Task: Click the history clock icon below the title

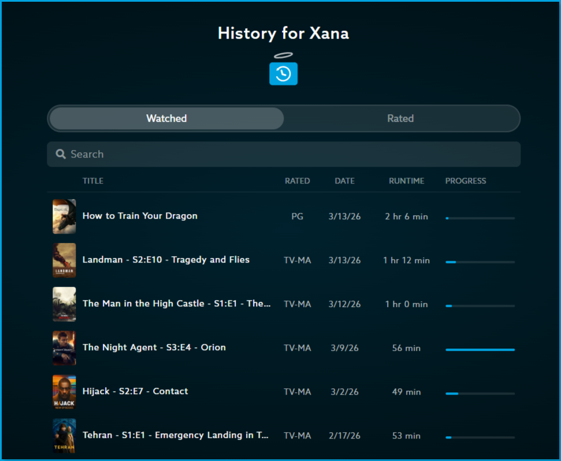Action: tap(283, 73)
